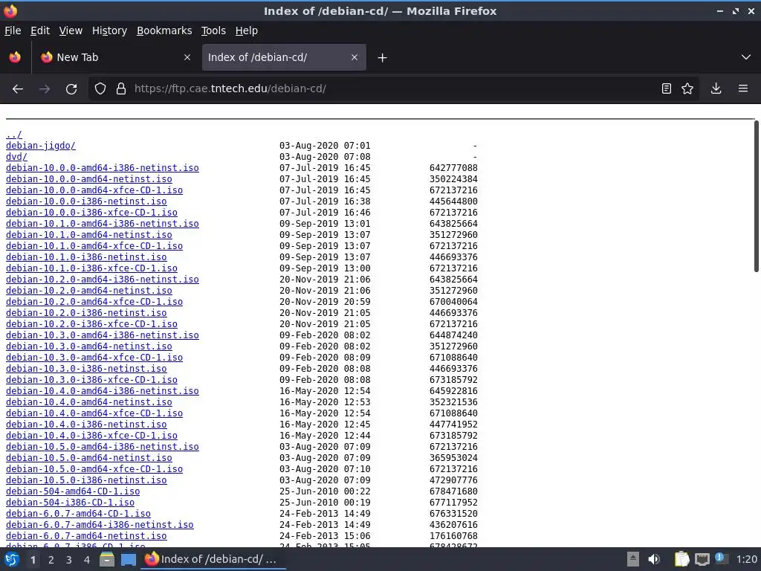761x571 pixels.
Task: Open the downloads panel
Action: pyautogui.click(x=716, y=89)
